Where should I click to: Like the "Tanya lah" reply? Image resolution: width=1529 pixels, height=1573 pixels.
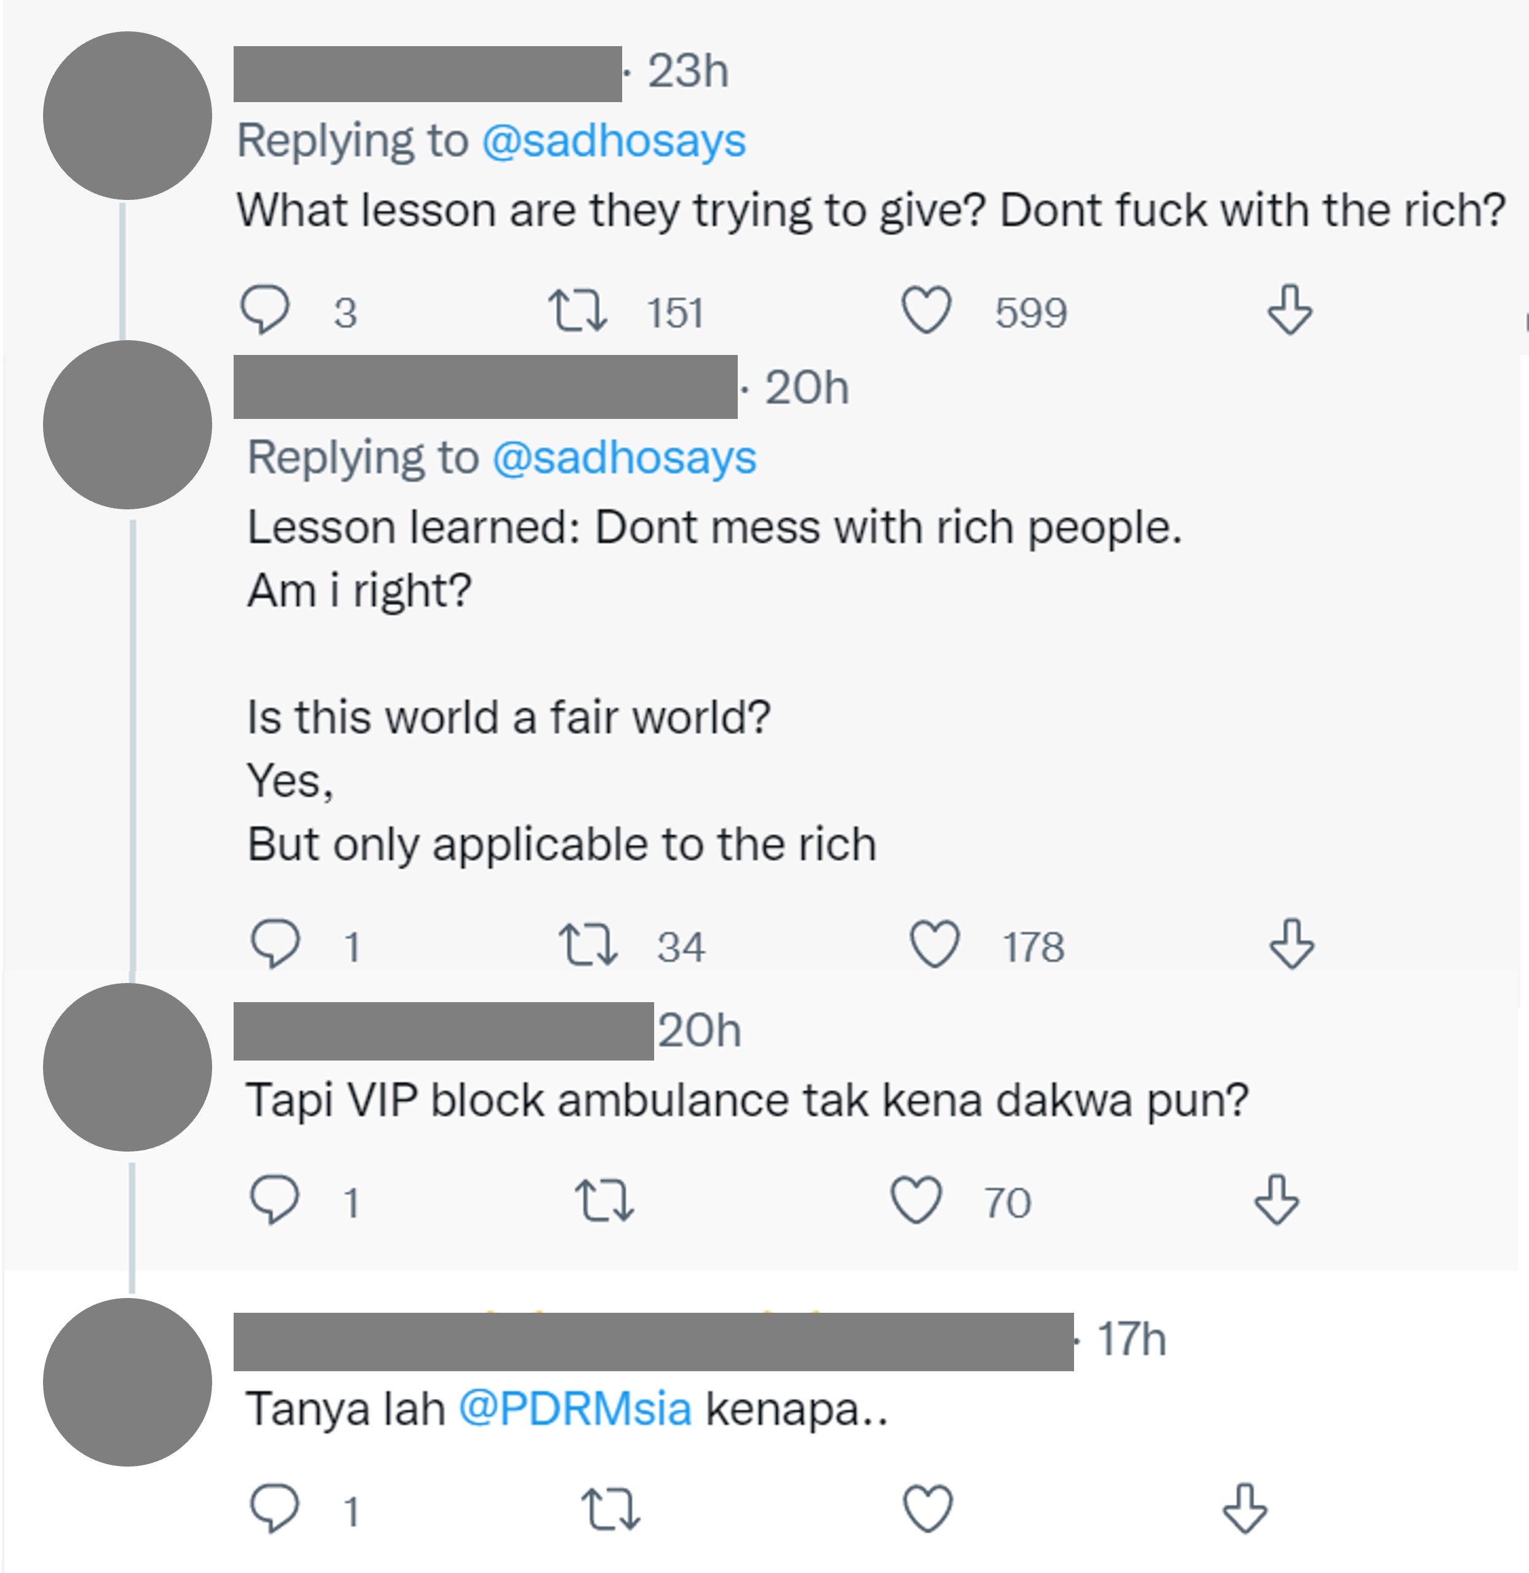point(928,1509)
